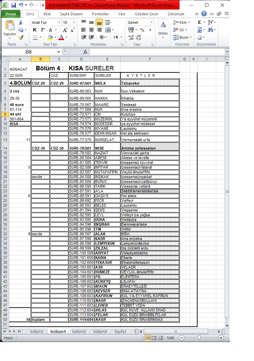Click the Cut scissors icon
254x361 pixels.
click(x=21, y=22)
